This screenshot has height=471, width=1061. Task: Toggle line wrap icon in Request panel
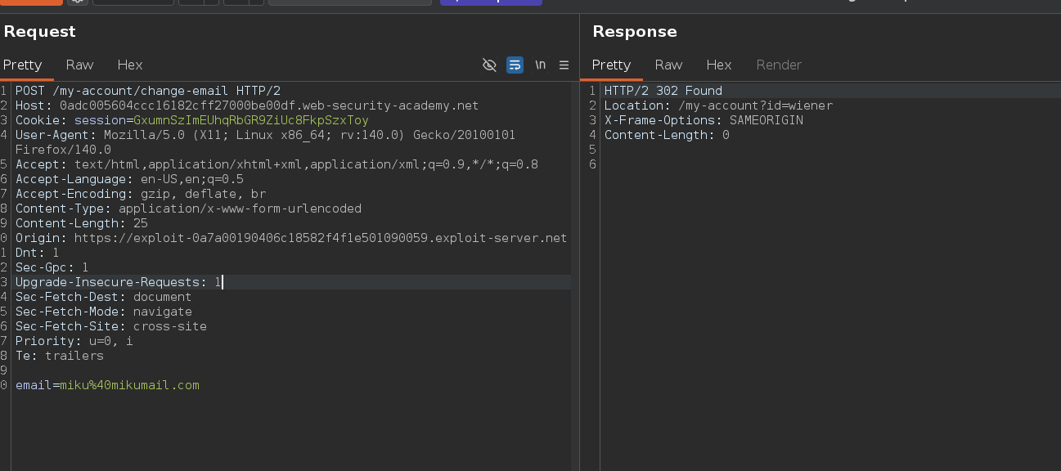click(515, 65)
